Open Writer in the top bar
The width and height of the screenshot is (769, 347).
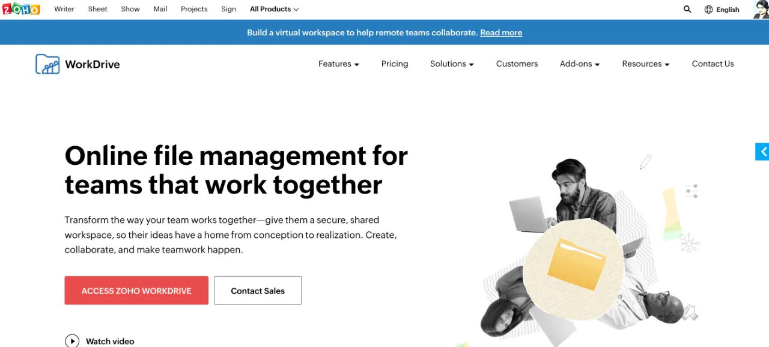[64, 9]
